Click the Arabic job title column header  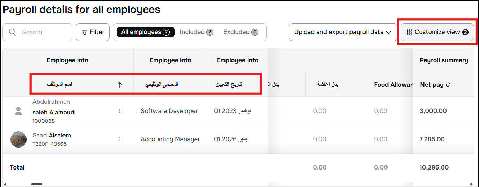162,85
